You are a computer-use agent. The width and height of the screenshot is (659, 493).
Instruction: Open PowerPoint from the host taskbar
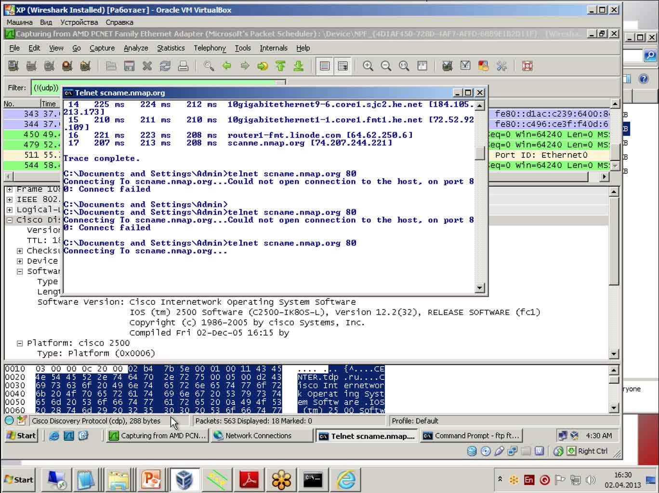[152, 480]
